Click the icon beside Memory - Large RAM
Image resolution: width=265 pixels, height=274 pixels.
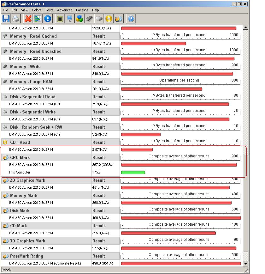pyautogui.click(x=5, y=82)
